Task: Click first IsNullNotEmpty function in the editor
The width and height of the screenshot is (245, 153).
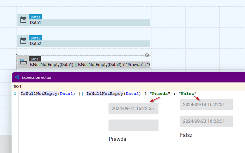Action: (x=39, y=94)
